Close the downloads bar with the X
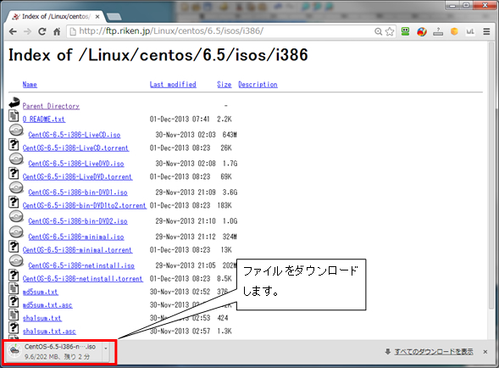The image size is (499, 368). click(x=485, y=352)
